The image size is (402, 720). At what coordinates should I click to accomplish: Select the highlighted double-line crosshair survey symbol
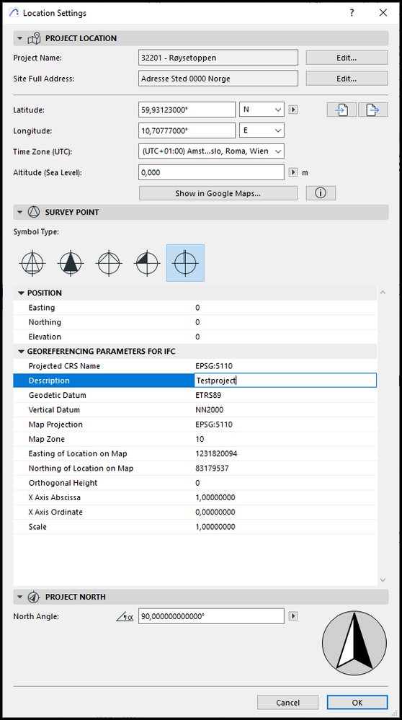click(x=185, y=263)
